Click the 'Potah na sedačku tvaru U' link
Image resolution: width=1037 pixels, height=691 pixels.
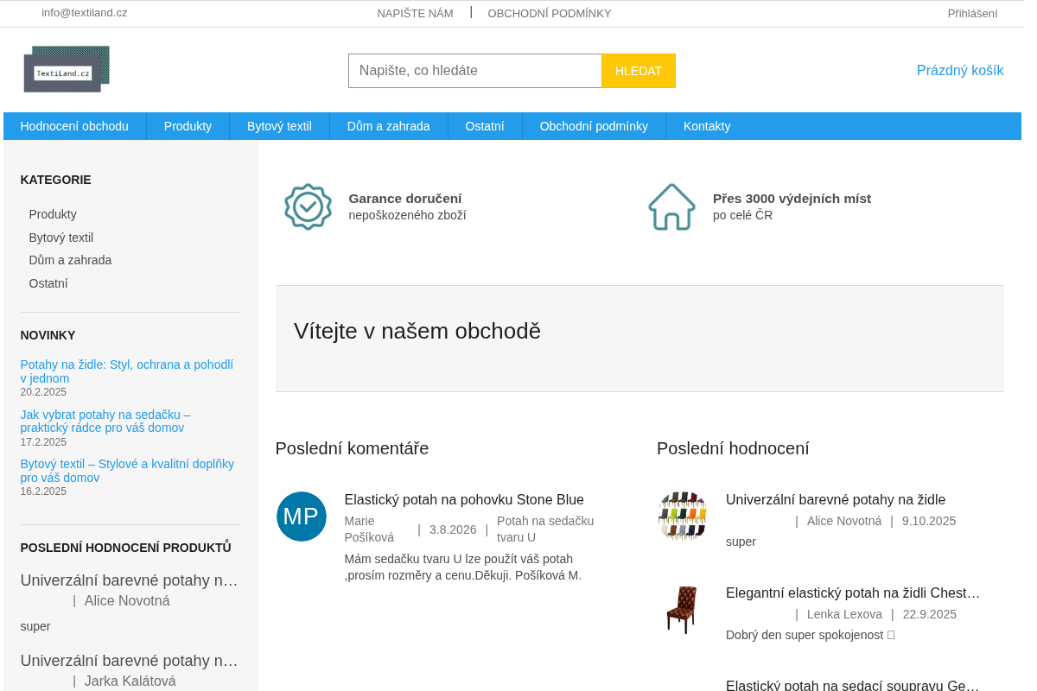pos(545,529)
